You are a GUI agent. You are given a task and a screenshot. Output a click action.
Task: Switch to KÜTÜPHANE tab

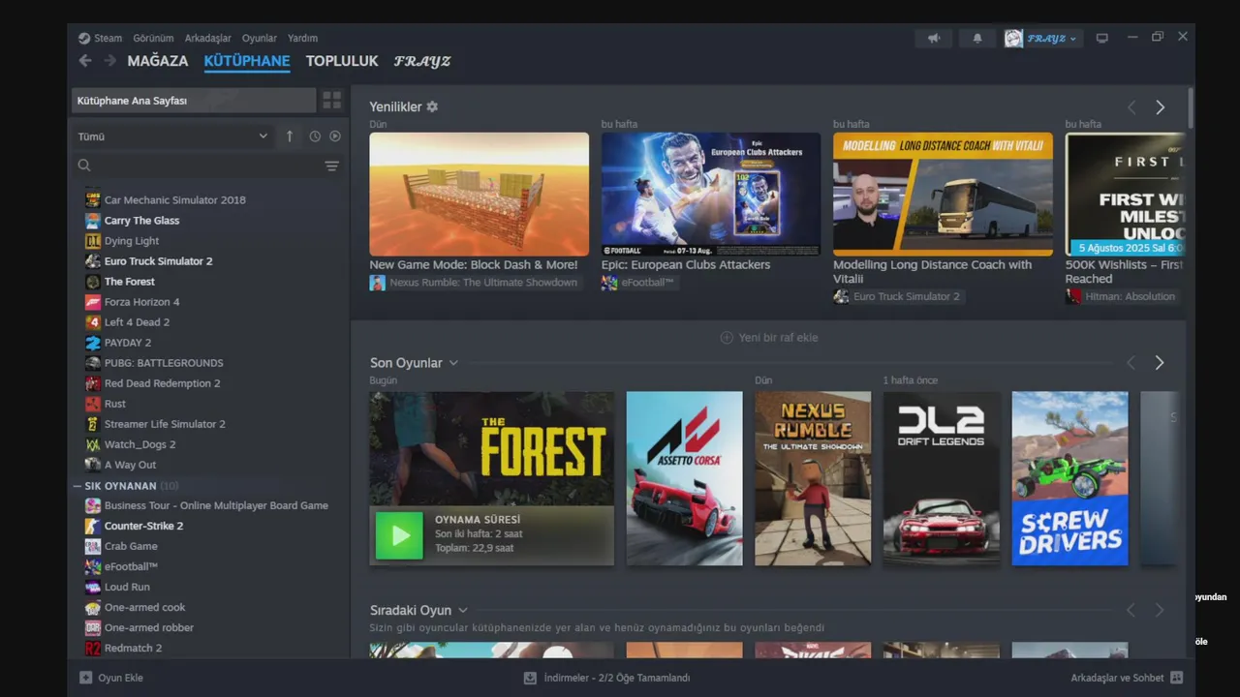(247, 61)
